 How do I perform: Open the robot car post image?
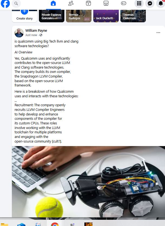(88, 182)
